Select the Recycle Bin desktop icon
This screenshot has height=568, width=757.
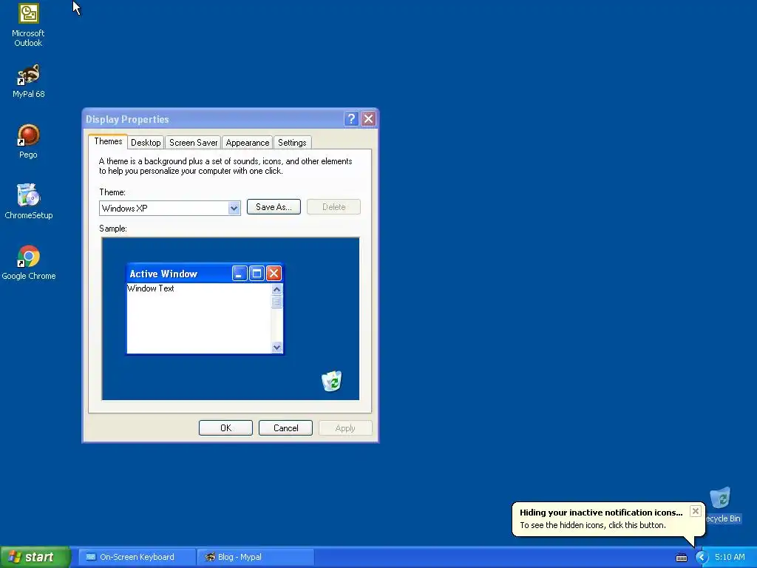(722, 505)
